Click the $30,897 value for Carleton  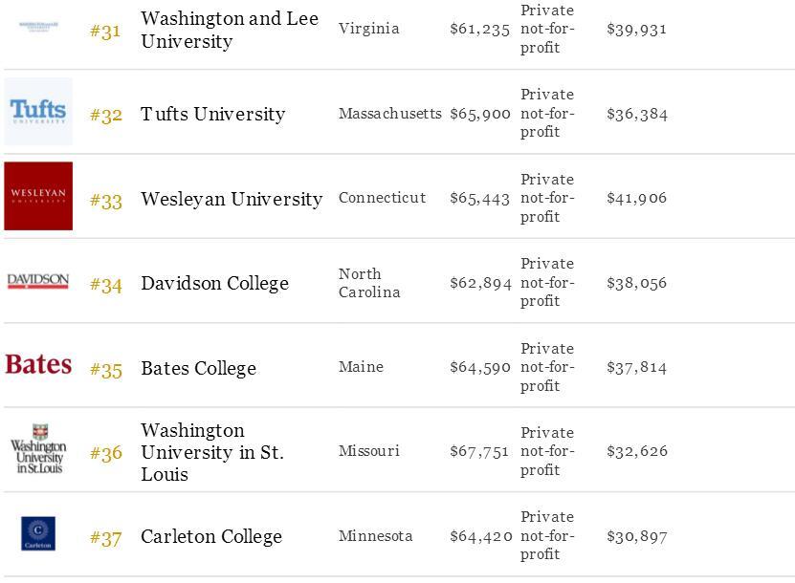(x=637, y=536)
